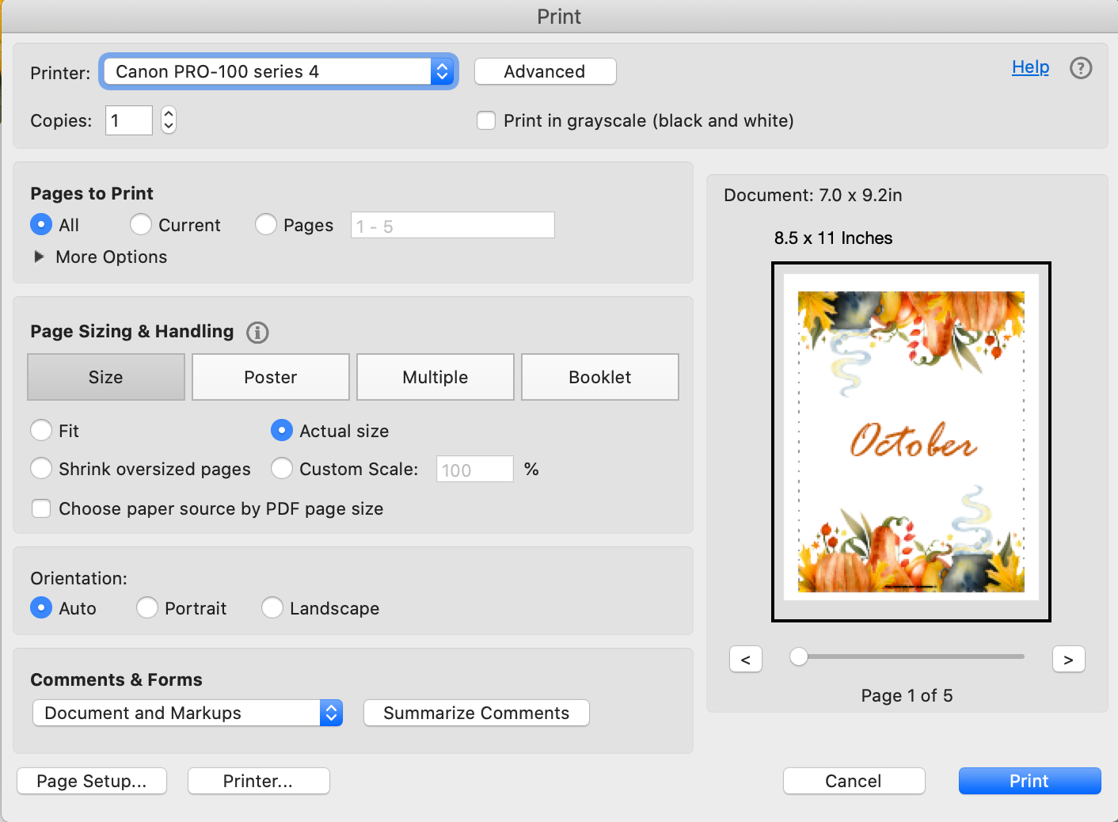
Task: Click the Custom Scale percentage field
Action: [x=473, y=470]
